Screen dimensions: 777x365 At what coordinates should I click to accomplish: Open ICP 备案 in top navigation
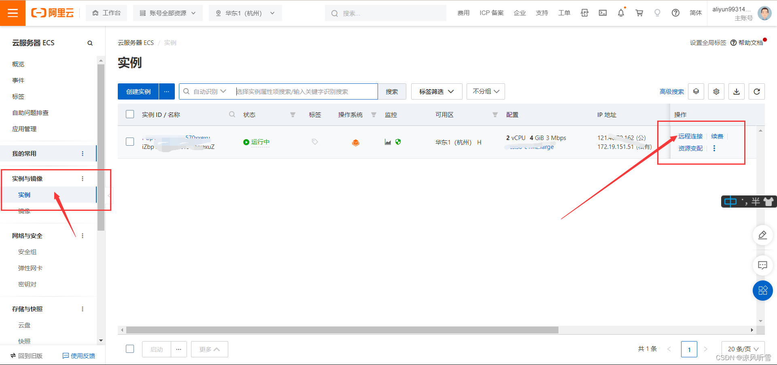click(492, 13)
